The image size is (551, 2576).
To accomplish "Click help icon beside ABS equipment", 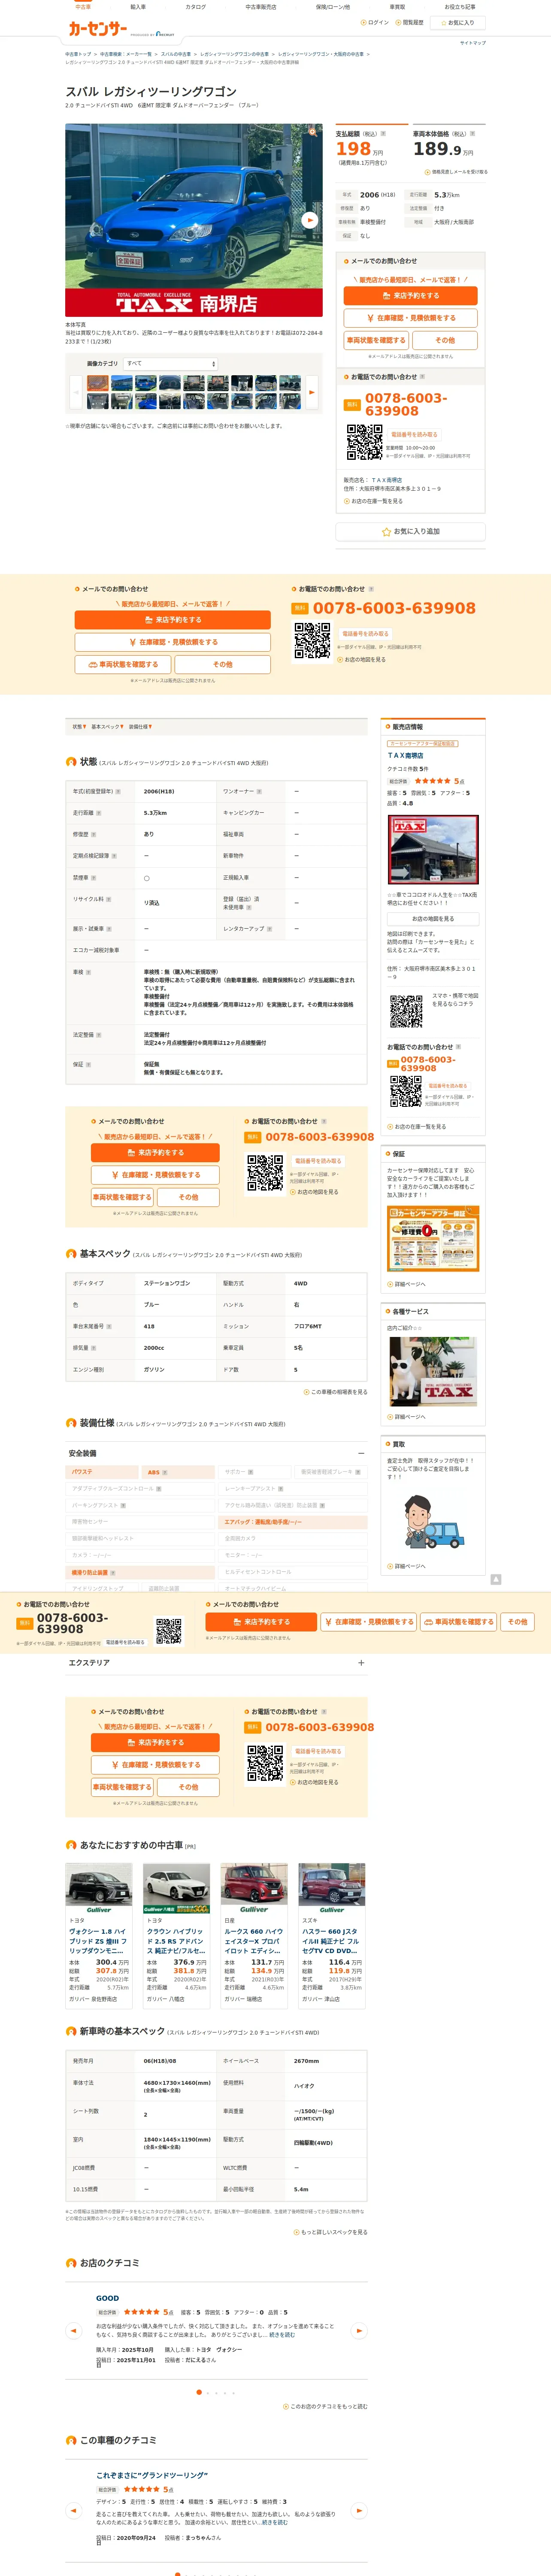I will click(x=165, y=1472).
